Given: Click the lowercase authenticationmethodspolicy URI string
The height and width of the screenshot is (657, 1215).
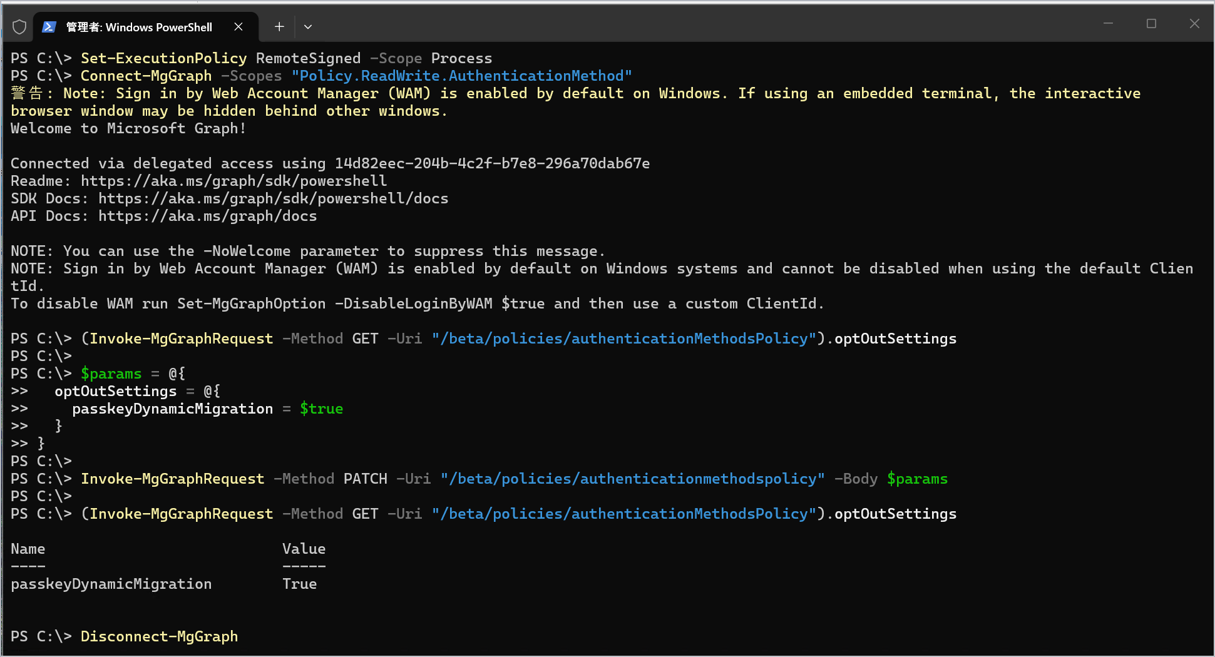Looking at the screenshot, I should (x=633, y=479).
